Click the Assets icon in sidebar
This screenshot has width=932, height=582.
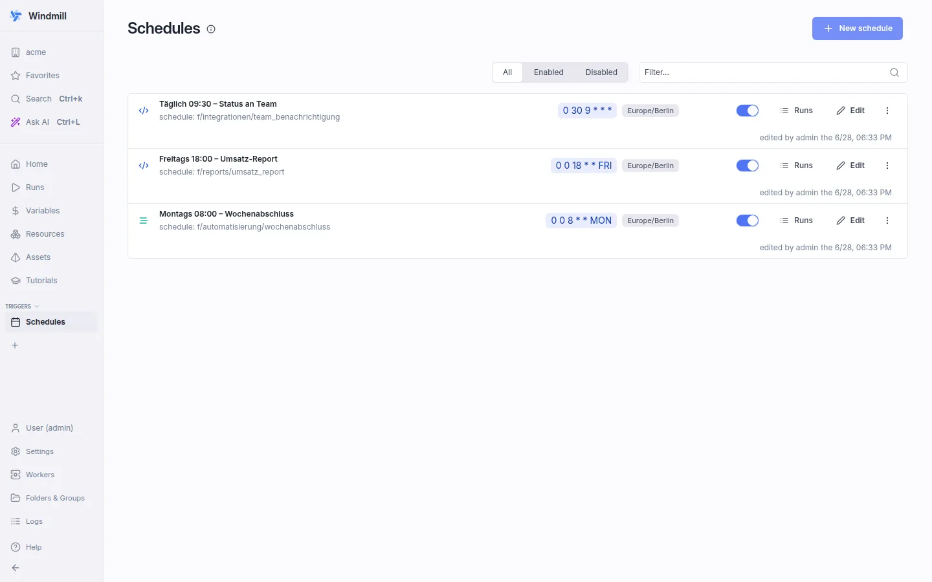tap(16, 257)
